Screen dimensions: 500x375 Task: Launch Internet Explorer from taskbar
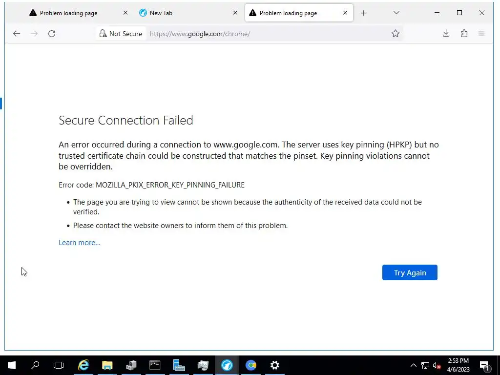point(83,365)
